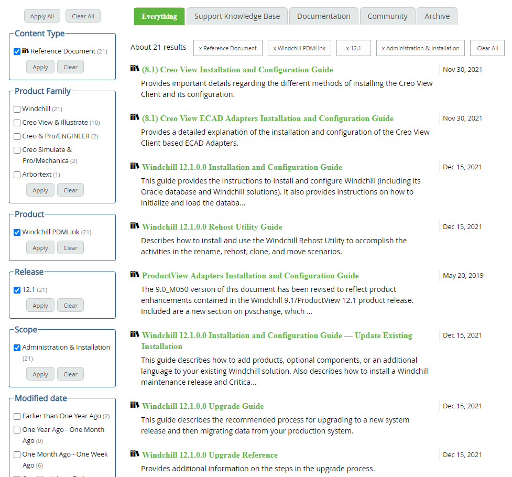Open ProductView Adapters Installation and Configuration Guide
The height and width of the screenshot is (477, 512).
coord(250,275)
